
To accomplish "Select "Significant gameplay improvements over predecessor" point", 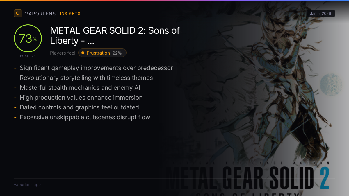I will coord(96,68).
